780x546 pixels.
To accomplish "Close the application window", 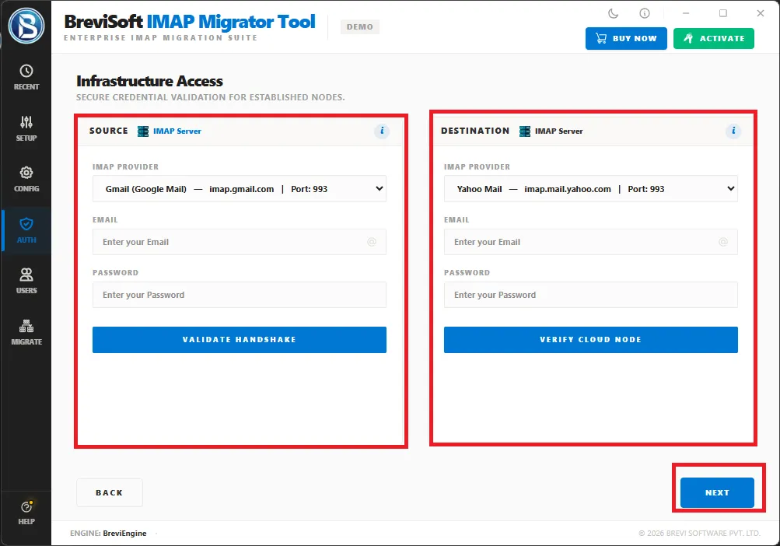I will pos(761,13).
